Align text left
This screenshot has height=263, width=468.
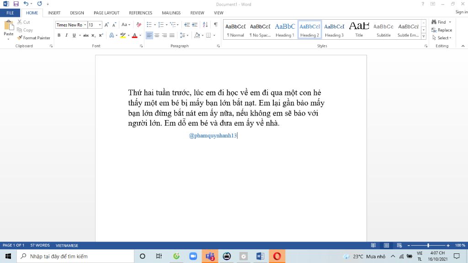(x=149, y=35)
